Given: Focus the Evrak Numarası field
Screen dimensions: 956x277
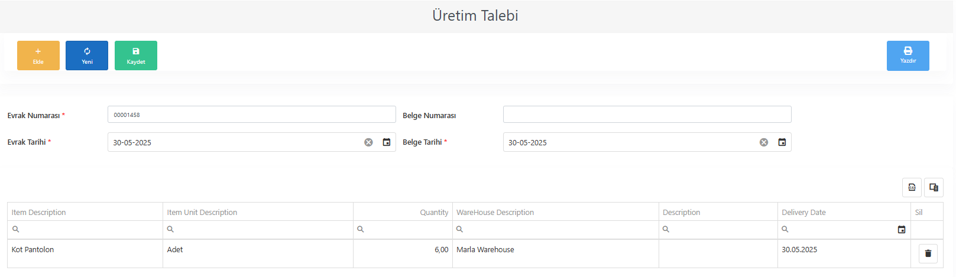Looking at the screenshot, I should click(252, 115).
